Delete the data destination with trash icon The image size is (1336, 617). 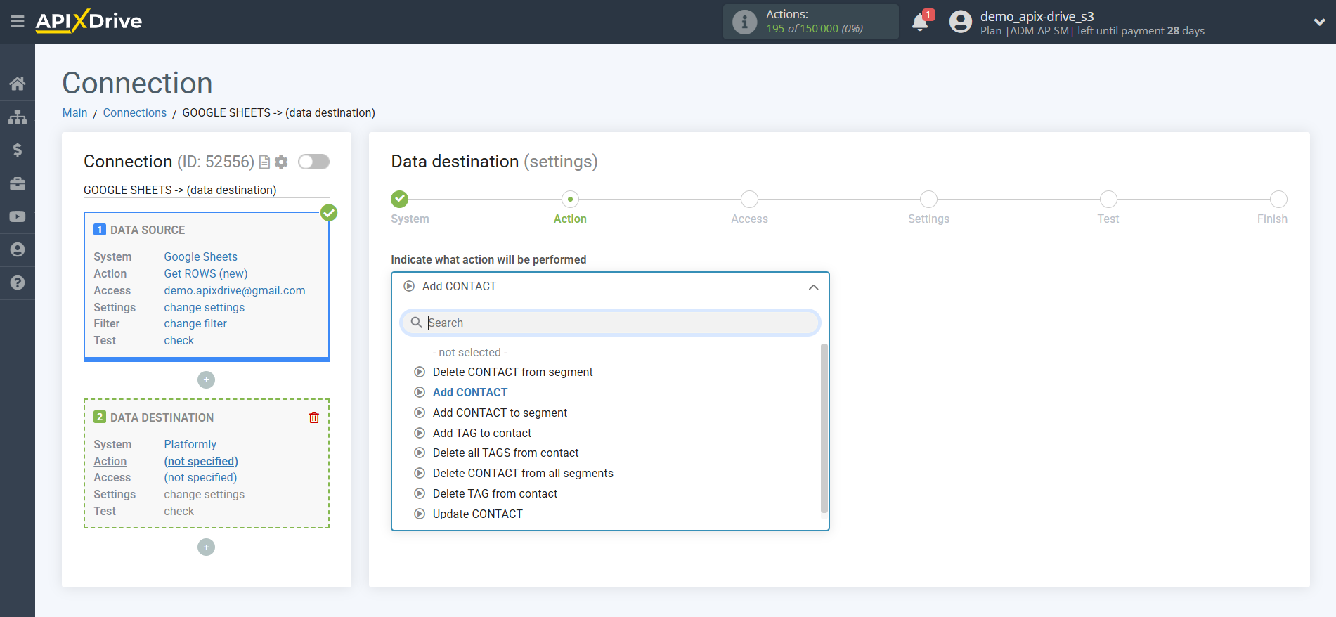(314, 417)
